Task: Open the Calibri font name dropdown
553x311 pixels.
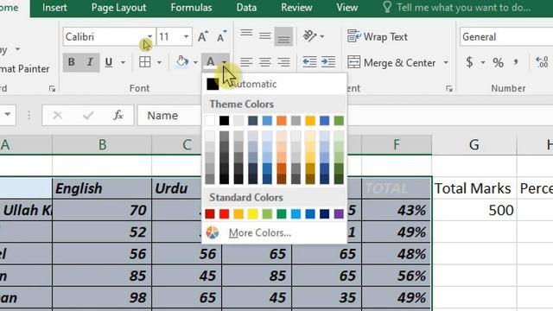Action: click(x=149, y=36)
